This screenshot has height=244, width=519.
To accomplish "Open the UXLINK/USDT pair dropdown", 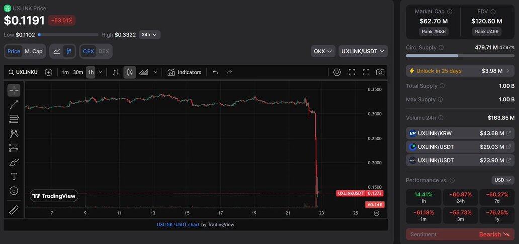I will coord(363,51).
